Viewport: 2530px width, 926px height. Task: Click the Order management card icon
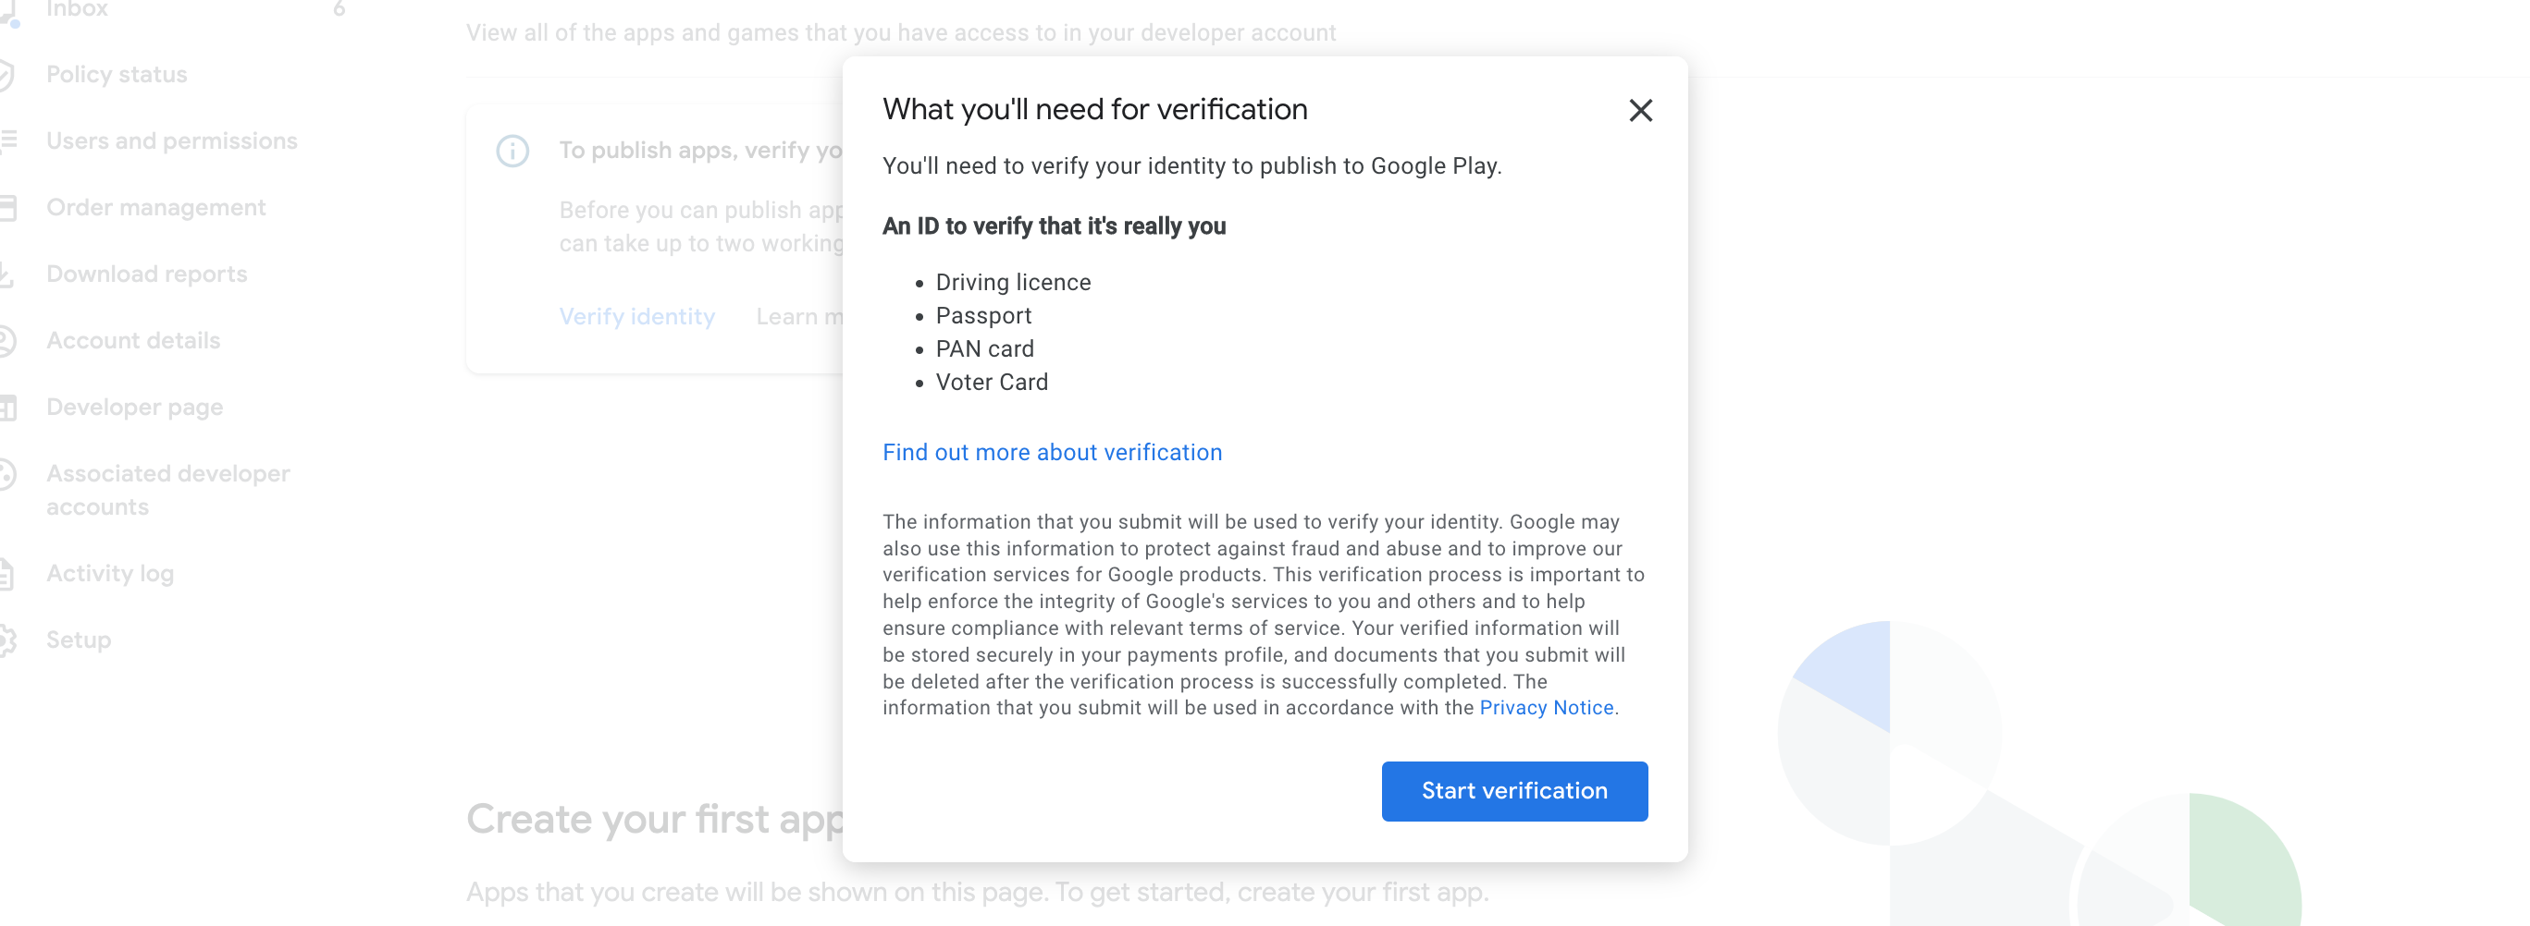pos(6,208)
